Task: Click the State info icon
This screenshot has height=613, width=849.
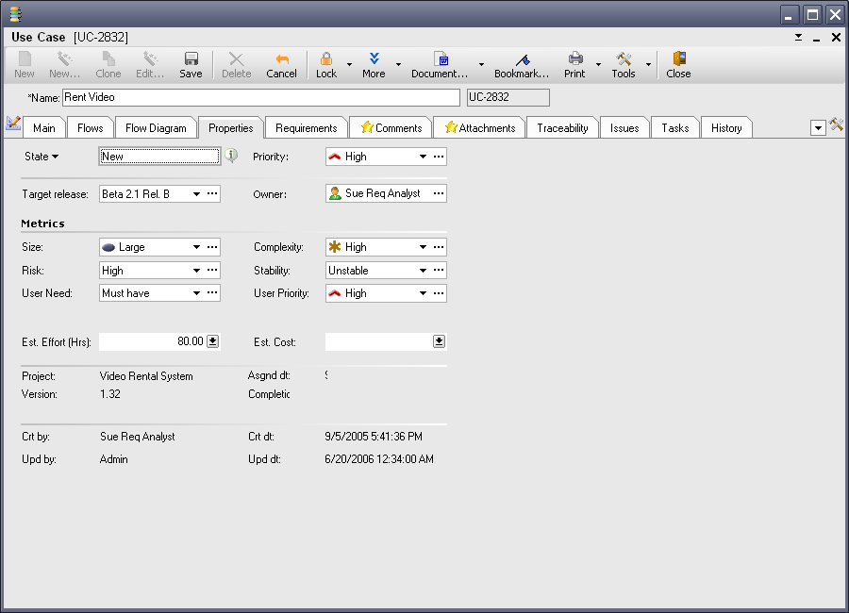Action: pos(231,156)
